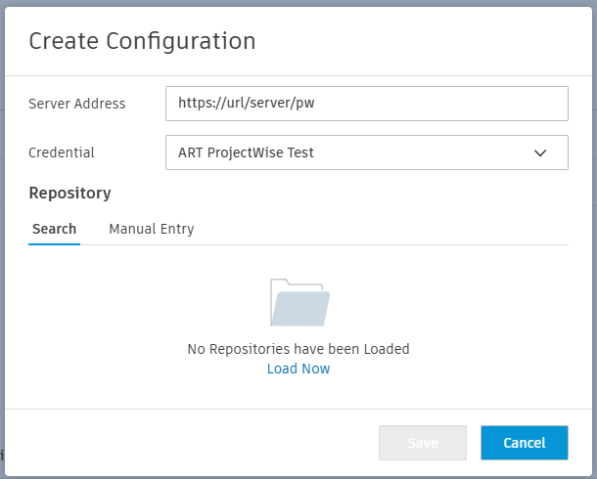The height and width of the screenshot is (479, 597).
Task: Click the Credential dropdown chevron arrow
Action: pyautogui.click(x=539, y=152)
